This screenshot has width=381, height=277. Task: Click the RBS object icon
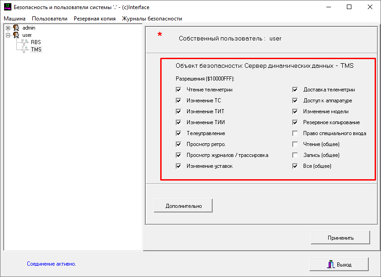click(x=25, y=42)
